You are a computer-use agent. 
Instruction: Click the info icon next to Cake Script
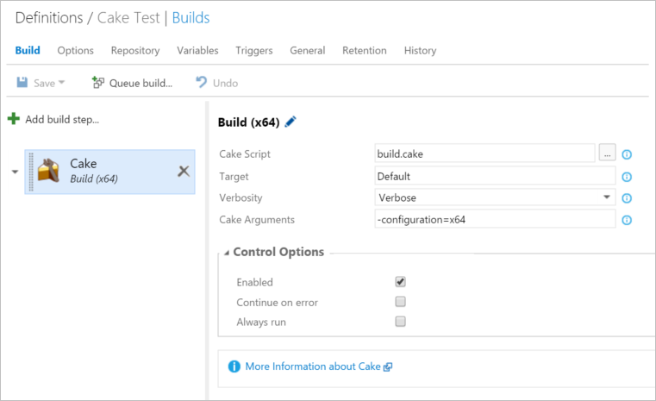click(x=627, y=154)
